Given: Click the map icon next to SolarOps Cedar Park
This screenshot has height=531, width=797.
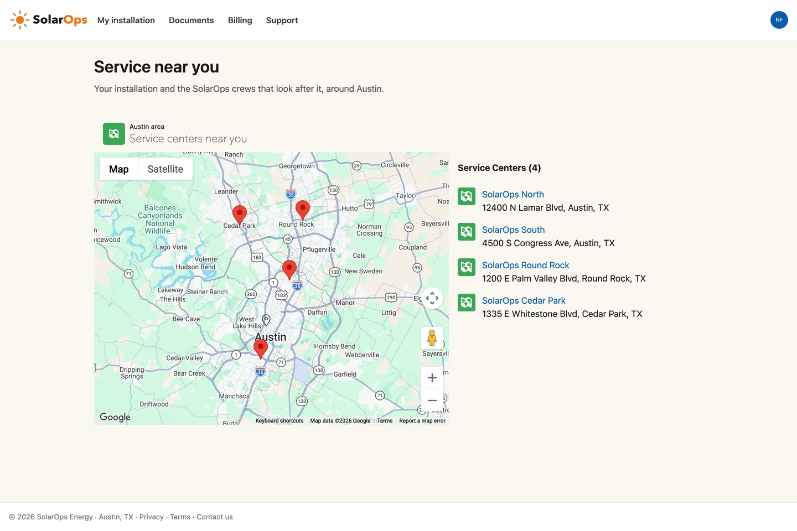Looking at the screenshot, I should [467, 303].
